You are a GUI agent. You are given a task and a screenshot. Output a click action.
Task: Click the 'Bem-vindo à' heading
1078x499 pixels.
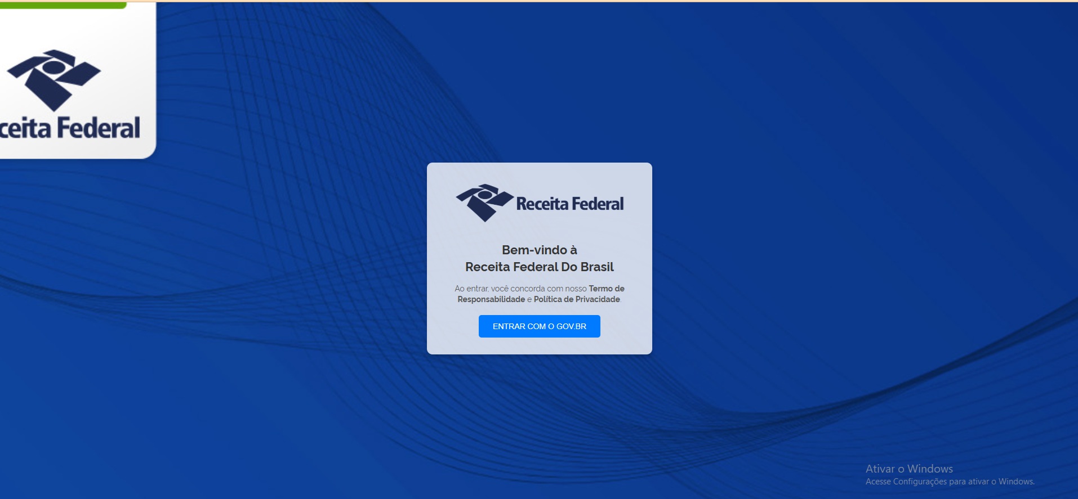click(539, 250)
